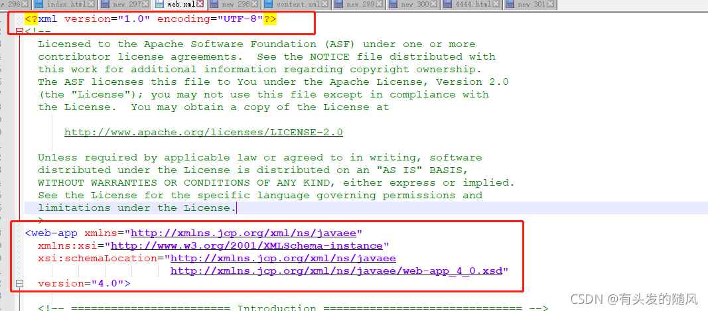Switch to the index.html tab
Image resolution: width=708 pixels, height=311 pixels.
[65, 5]
